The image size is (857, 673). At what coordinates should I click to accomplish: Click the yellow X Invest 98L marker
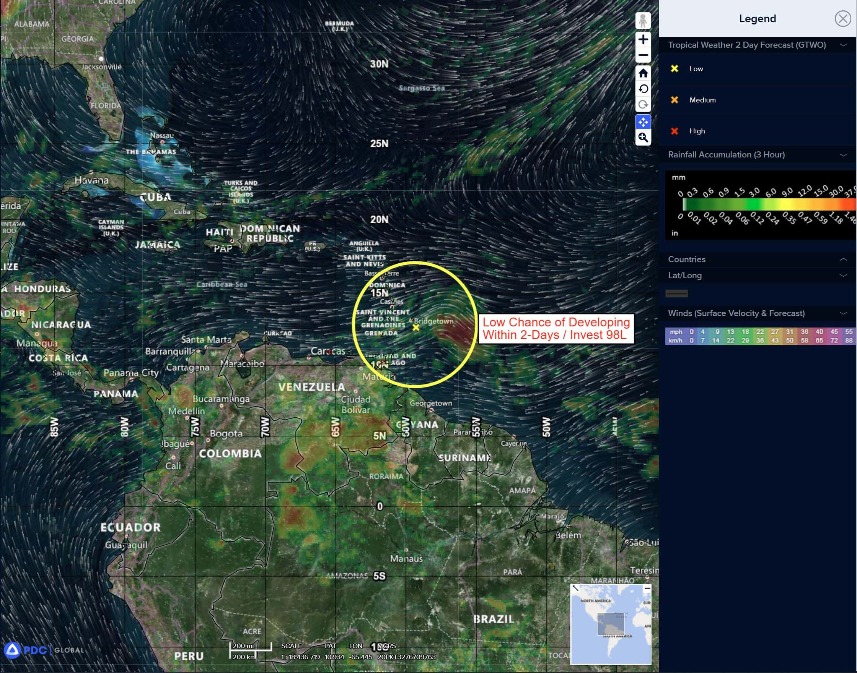click(x=415, y=327)
